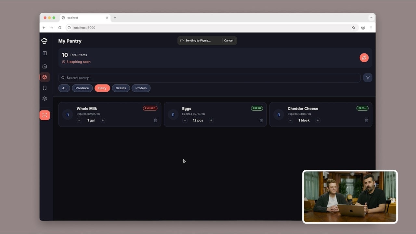Click the Cheddar Cheese item icon
This screenshot has height=234, width=416.
pos(279,114)
